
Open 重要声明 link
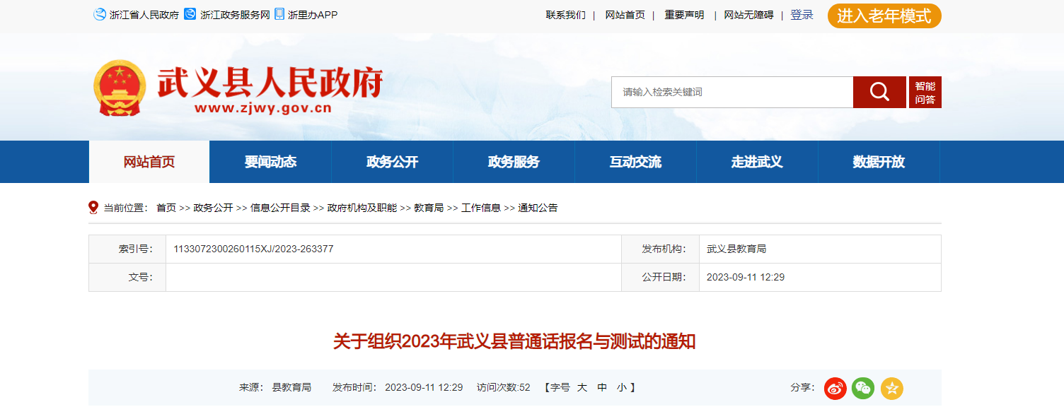point(684,15)
